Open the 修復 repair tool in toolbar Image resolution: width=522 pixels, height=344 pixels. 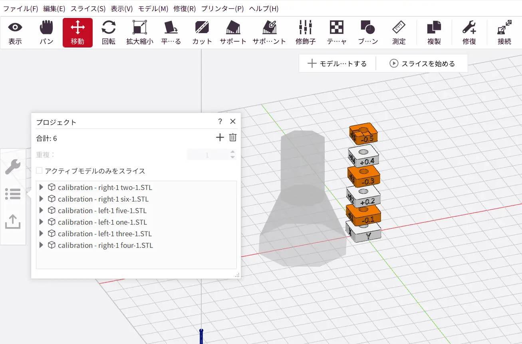(469, 32)
